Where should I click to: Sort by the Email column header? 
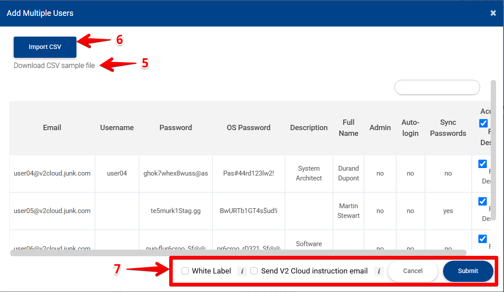(52, 128)
